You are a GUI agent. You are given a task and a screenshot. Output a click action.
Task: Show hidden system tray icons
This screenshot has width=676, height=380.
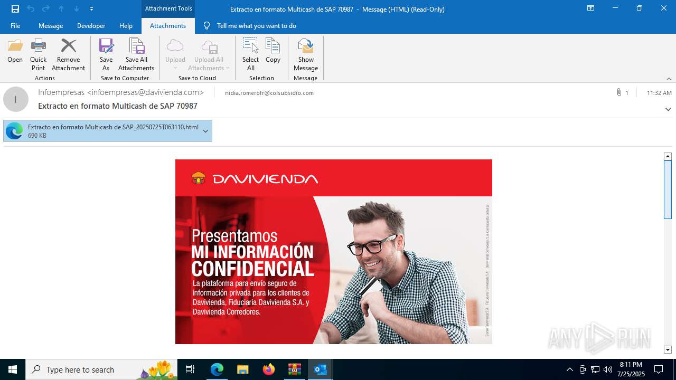click(570, 369)
